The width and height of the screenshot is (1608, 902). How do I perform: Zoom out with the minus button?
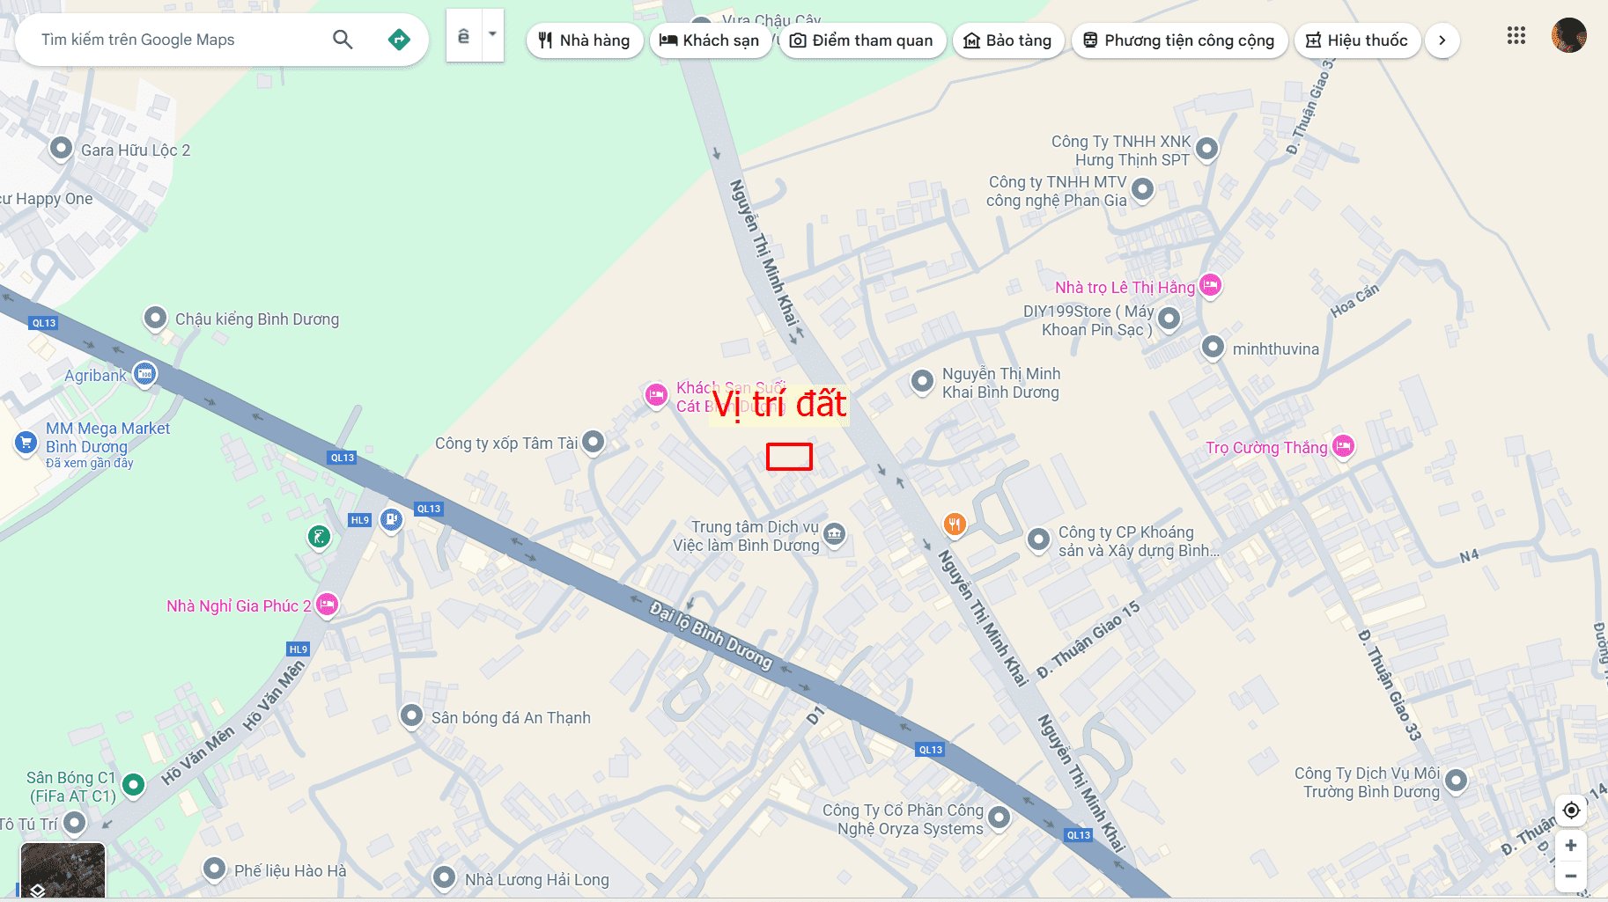pos(1571,876)
